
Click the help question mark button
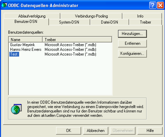click(153, 5)
